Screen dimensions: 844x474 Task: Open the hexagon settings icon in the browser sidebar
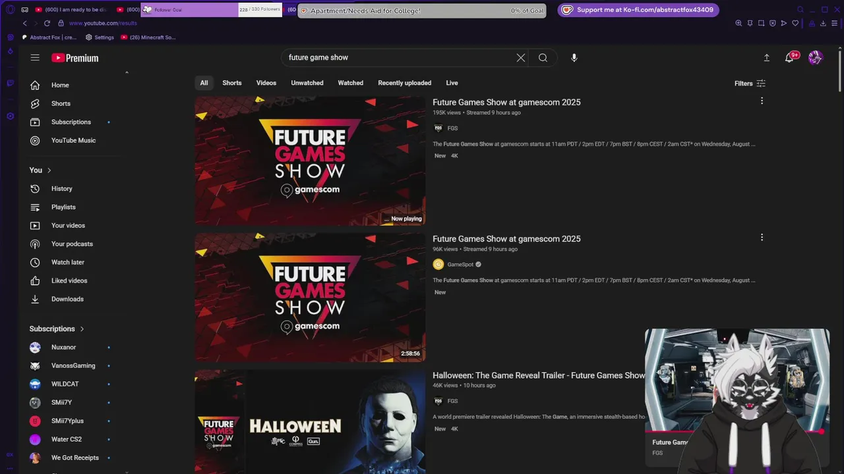(x=10, y=117)
